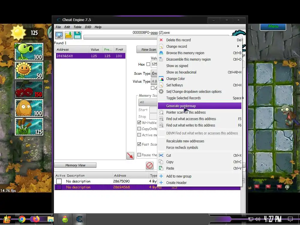
Task: Click the save floppy disk icon
Action: 77,35
